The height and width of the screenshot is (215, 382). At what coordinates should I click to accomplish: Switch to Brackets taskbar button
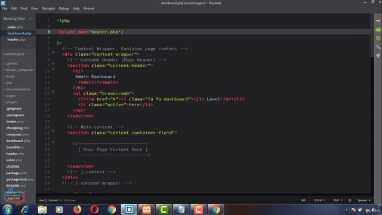tap(129, 210)
